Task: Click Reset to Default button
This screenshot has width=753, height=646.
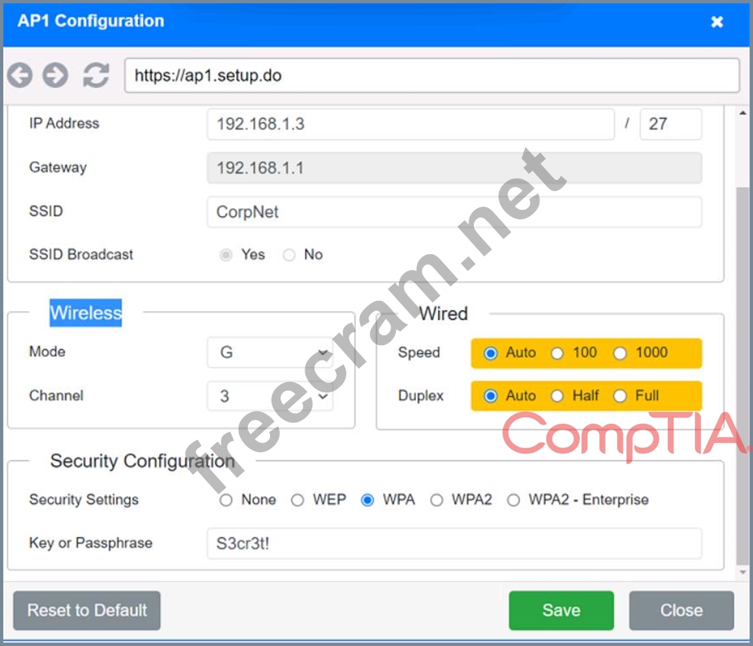Action: [87, 610]
